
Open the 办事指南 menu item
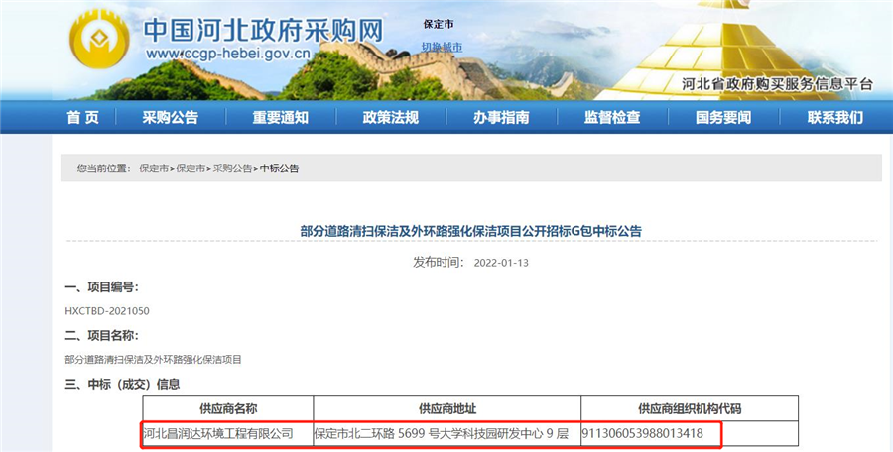[501, 117]
